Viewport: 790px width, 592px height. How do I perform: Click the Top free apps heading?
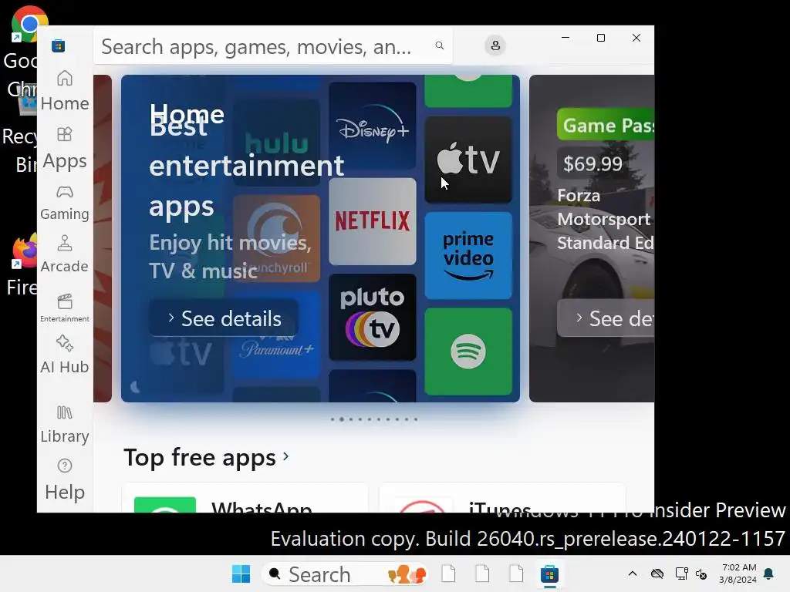tap(200, 457)
